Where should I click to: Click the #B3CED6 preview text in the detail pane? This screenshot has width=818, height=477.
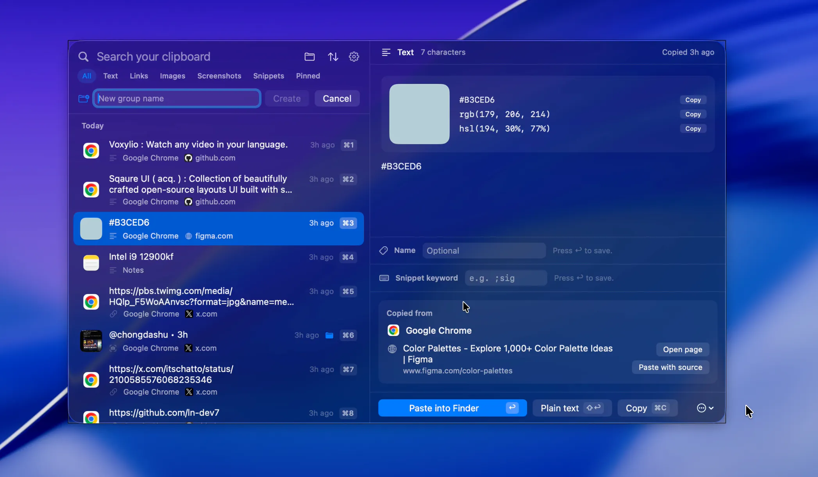point(401,166)
